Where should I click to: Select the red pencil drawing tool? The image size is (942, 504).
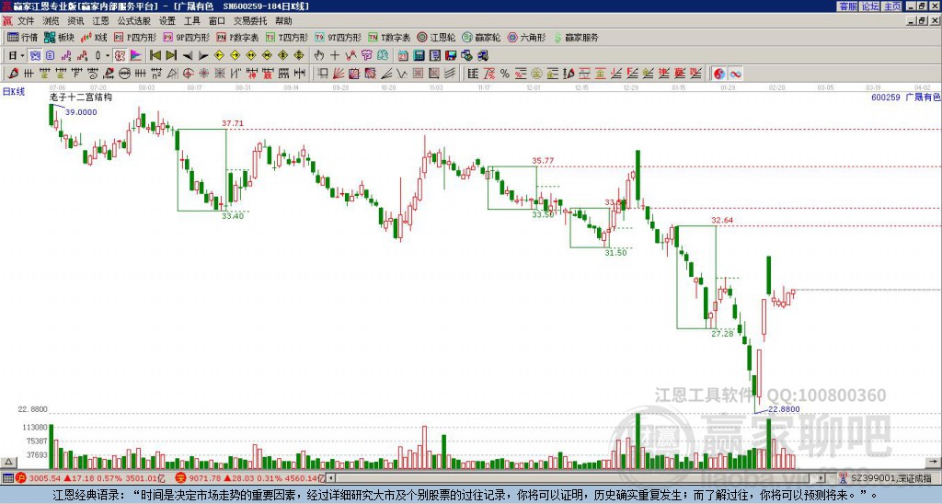pyautogui.click(x=13, y=74)
